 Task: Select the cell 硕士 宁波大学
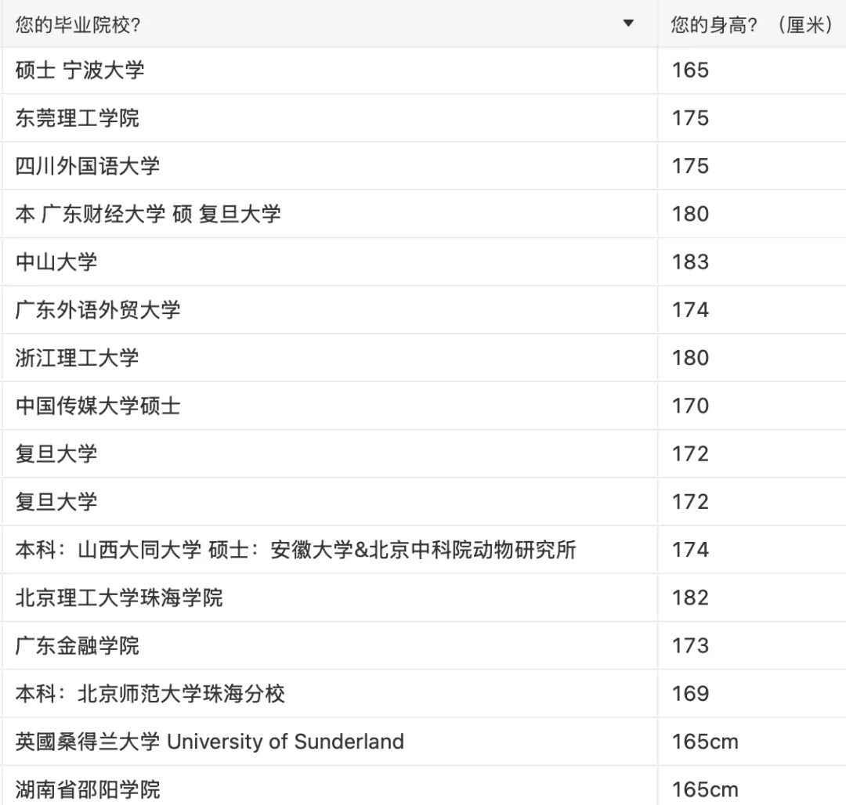(x=330, y=70)
